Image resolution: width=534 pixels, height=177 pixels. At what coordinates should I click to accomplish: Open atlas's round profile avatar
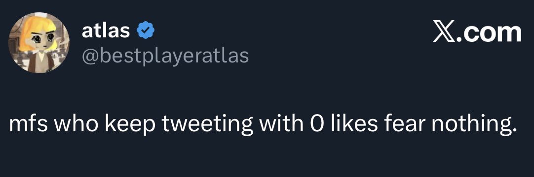(39, 43)
